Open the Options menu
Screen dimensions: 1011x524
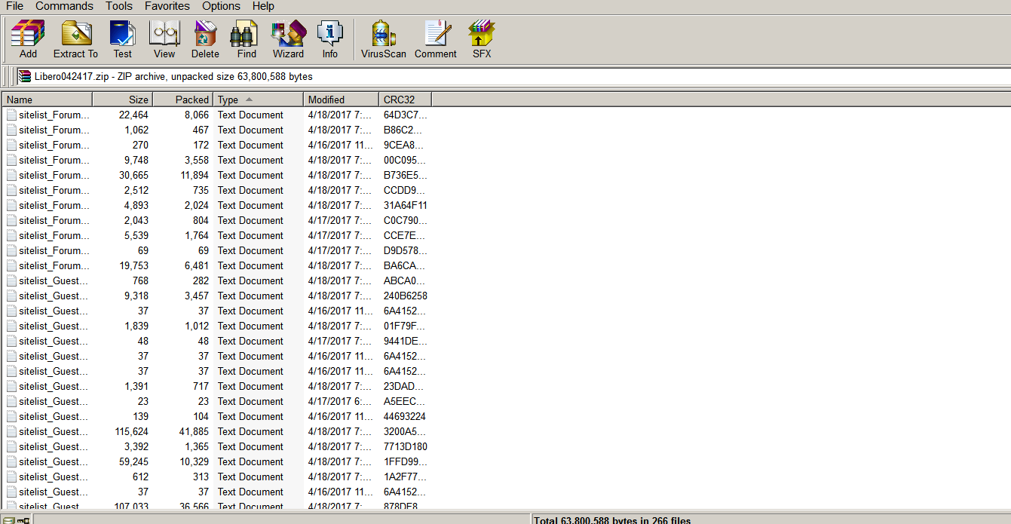(x=220, y=6)
